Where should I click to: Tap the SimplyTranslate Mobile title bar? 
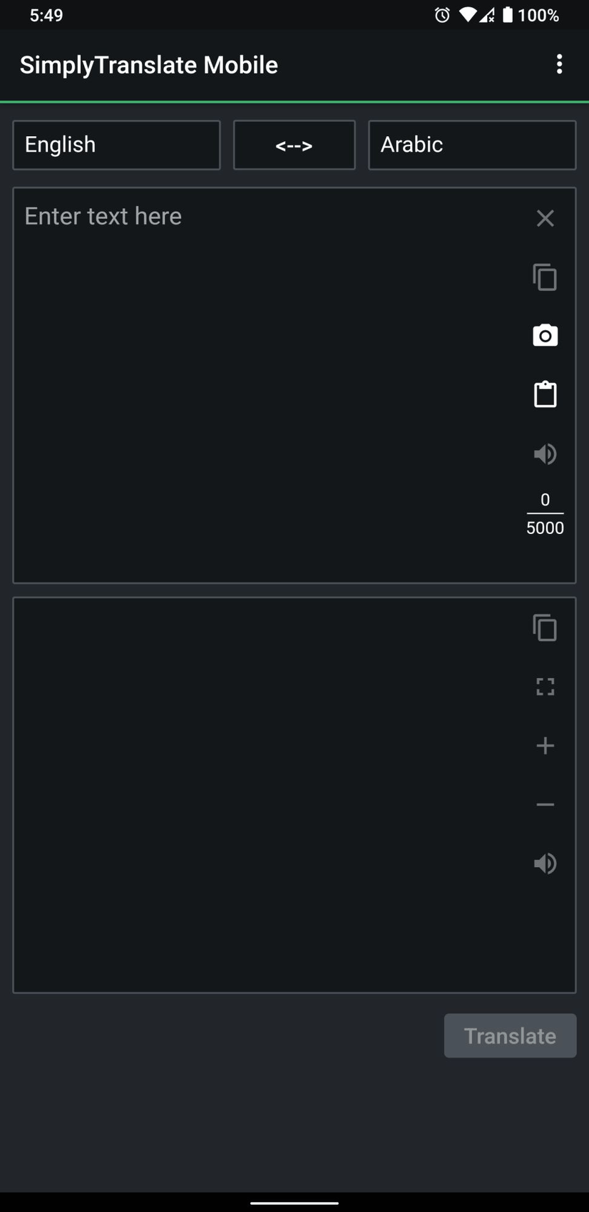148,64
